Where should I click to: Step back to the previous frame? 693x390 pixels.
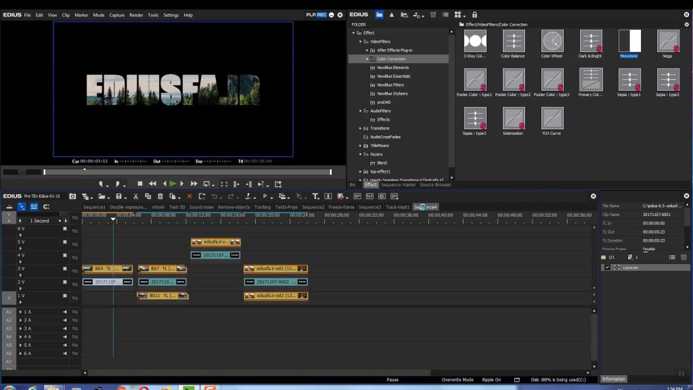pyautogui.click(x=165, y=183)
